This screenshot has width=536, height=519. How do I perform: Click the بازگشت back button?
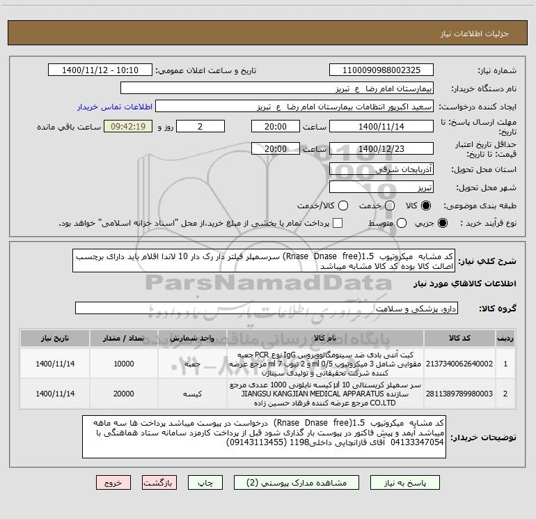click(159, 482)
